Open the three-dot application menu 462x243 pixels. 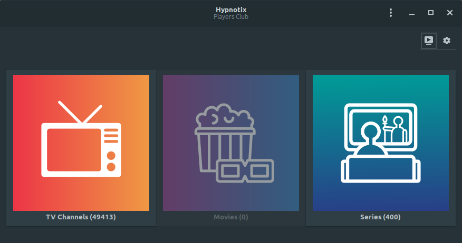[391, 13]
